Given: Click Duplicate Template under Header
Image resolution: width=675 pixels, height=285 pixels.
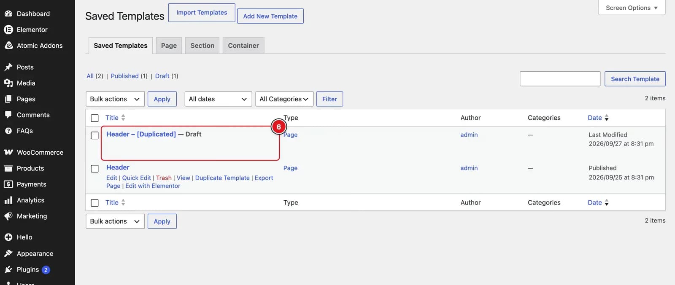Looking at the screenshot, I should (x=222, y=178).
